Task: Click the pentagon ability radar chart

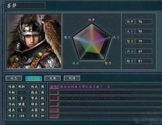Action: [x=92, y=42]
